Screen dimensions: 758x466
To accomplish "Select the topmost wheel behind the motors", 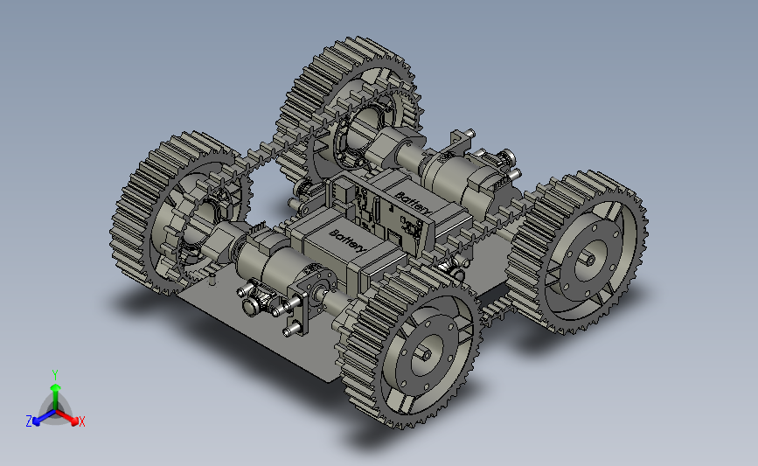I will click(x=350, y=110).
